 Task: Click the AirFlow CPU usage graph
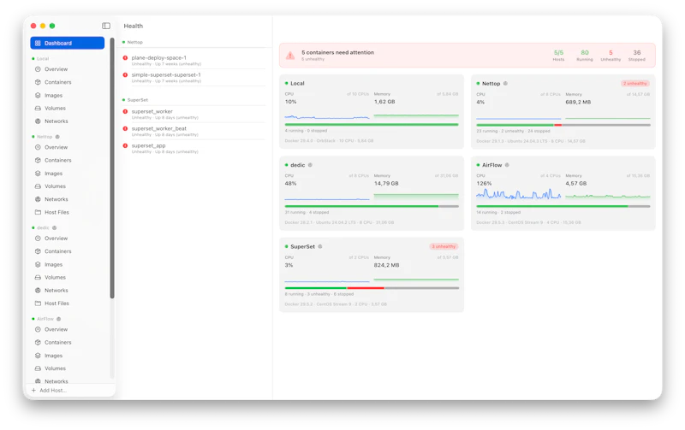pos(519,194)
